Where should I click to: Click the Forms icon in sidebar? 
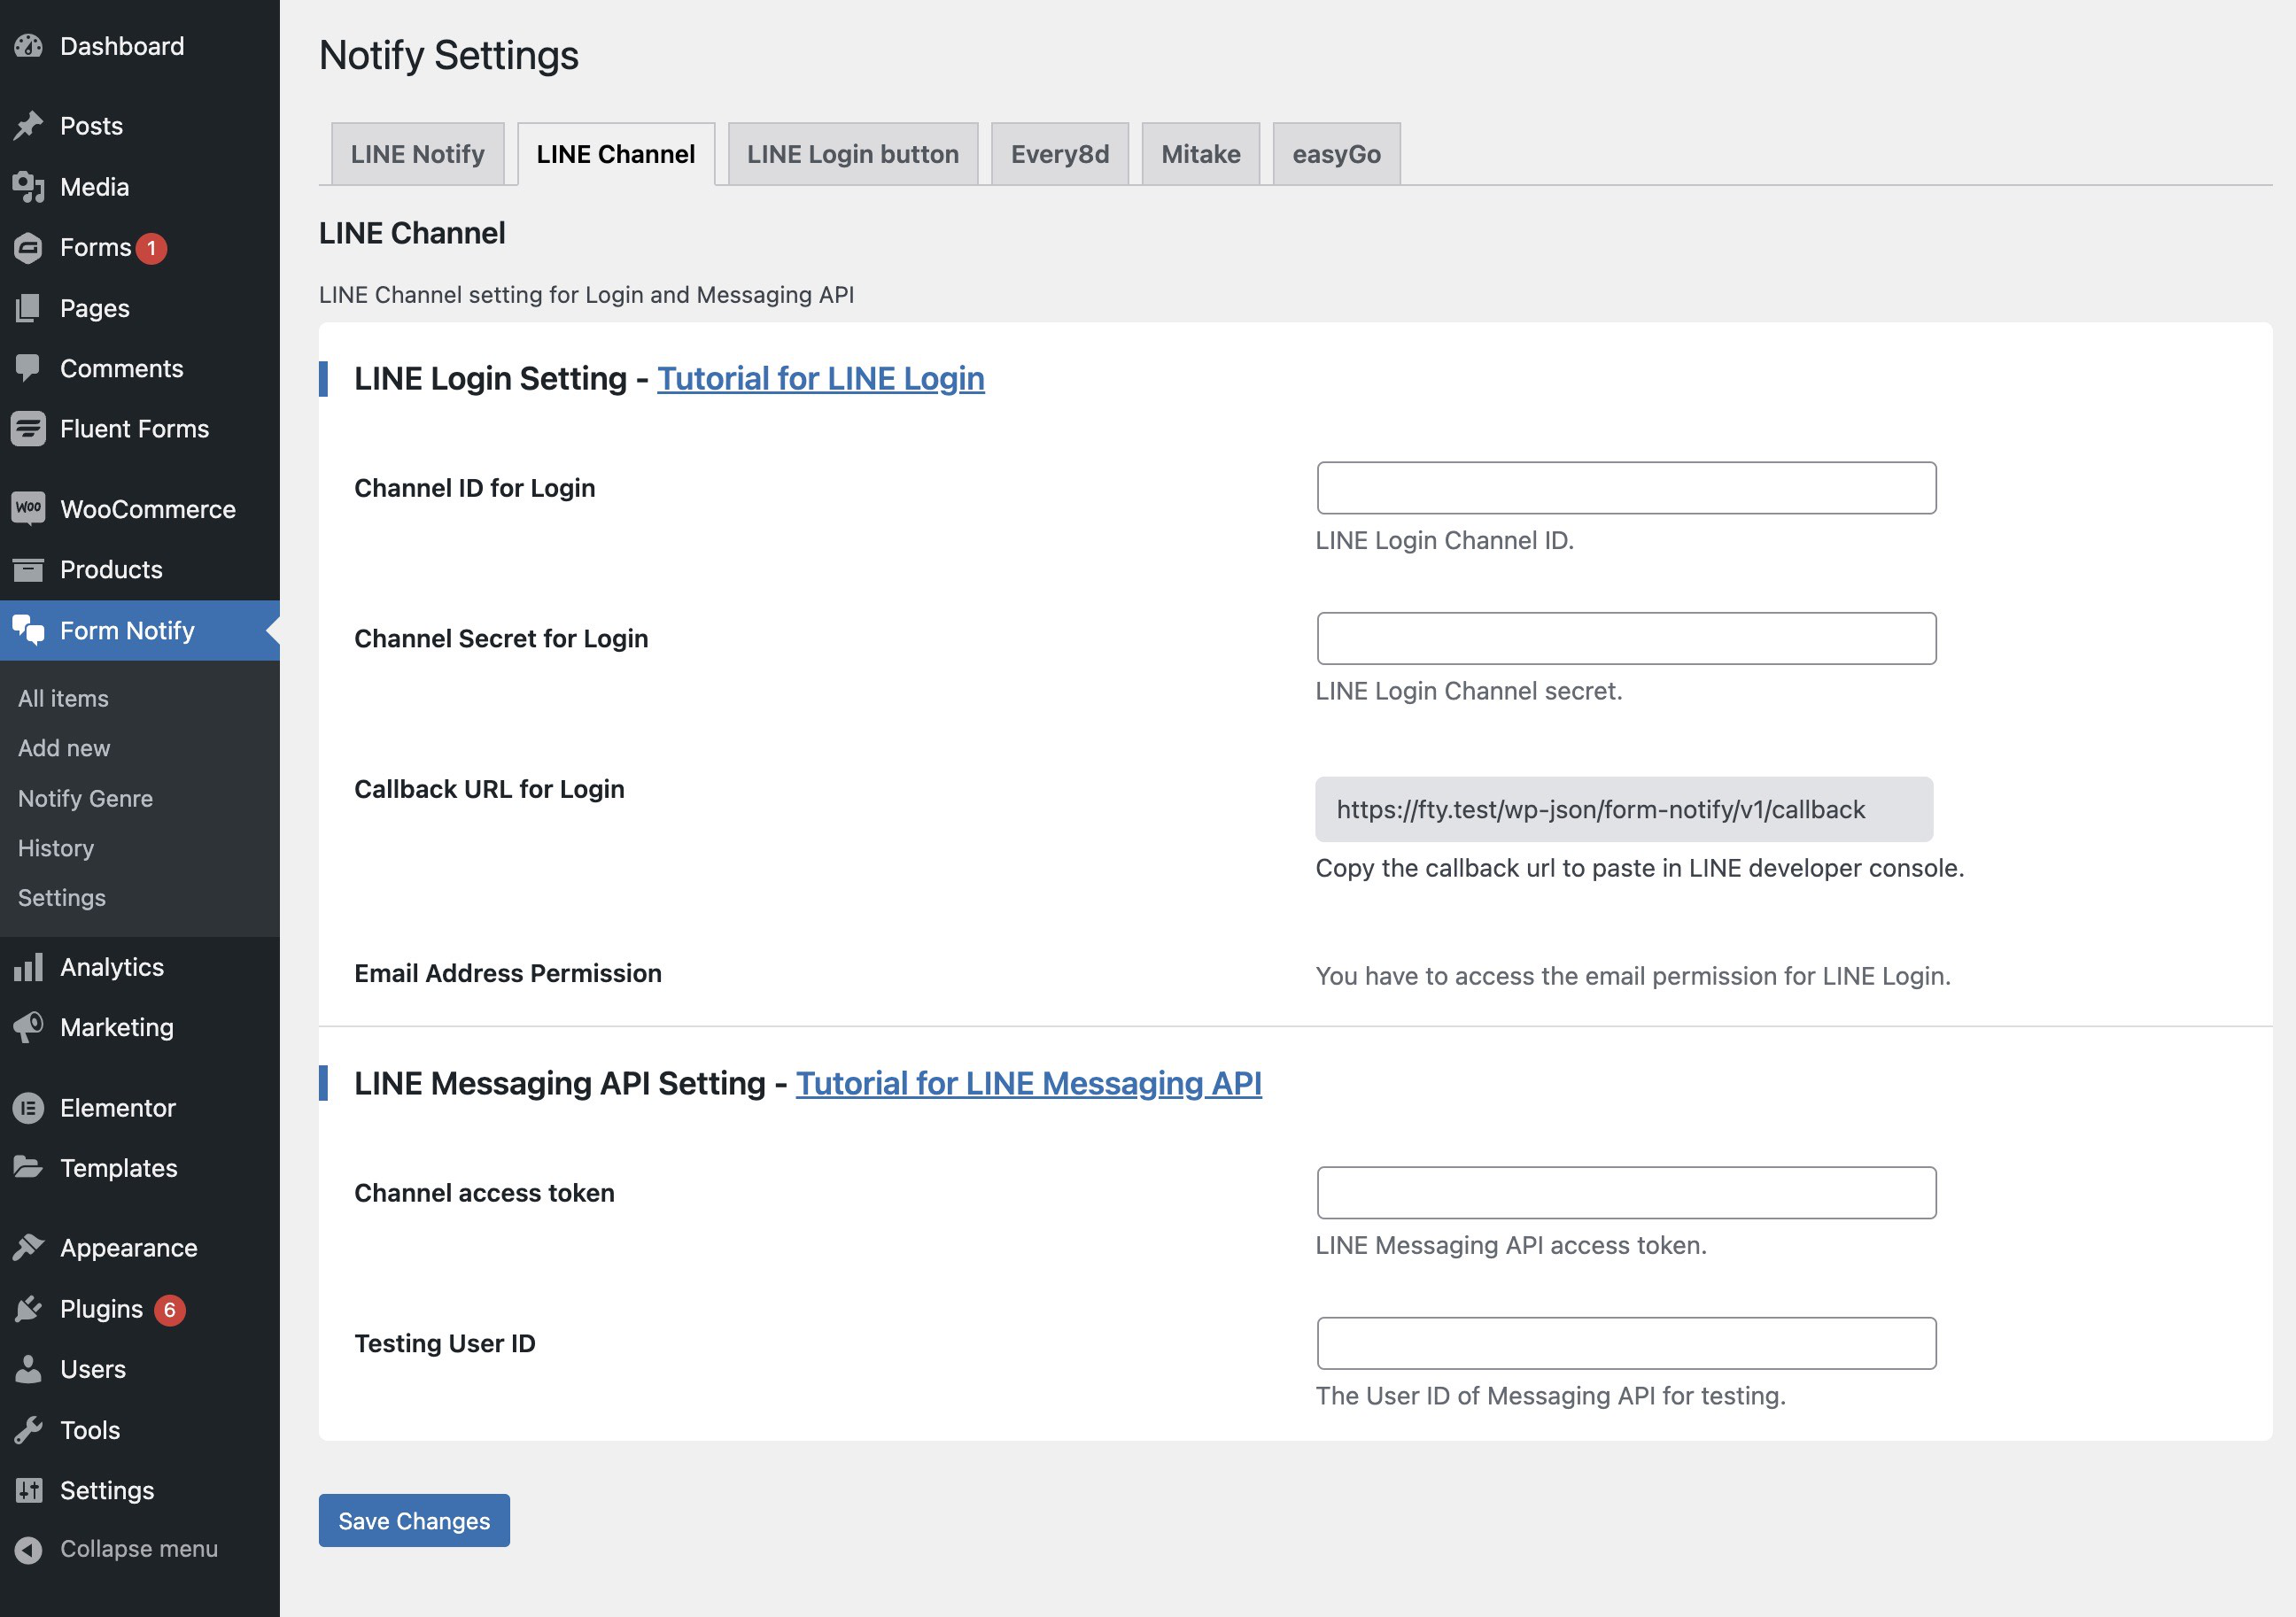(28, 248)
